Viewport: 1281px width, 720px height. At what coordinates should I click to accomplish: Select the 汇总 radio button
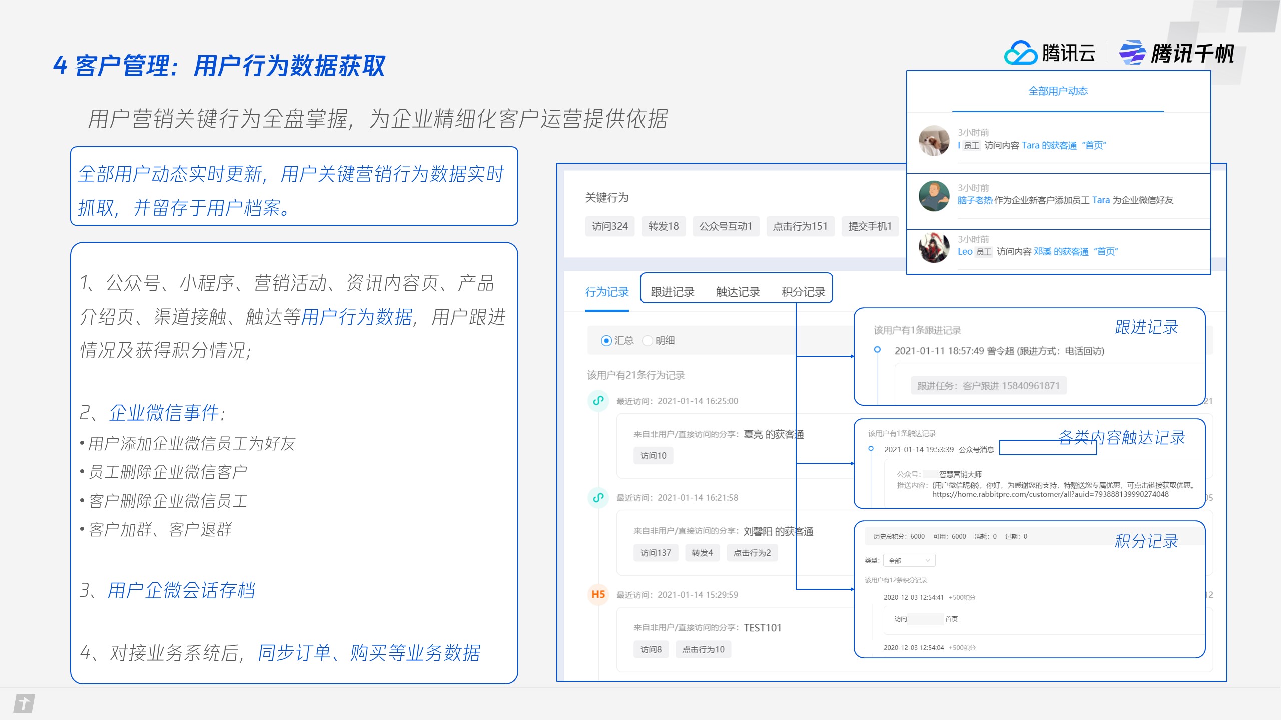(x=606, y=341)
